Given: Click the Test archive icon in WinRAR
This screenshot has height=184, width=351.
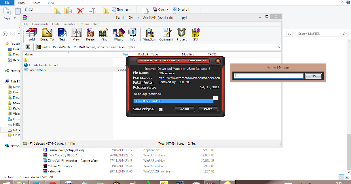Looking at the screenshot, I should 62,34.
